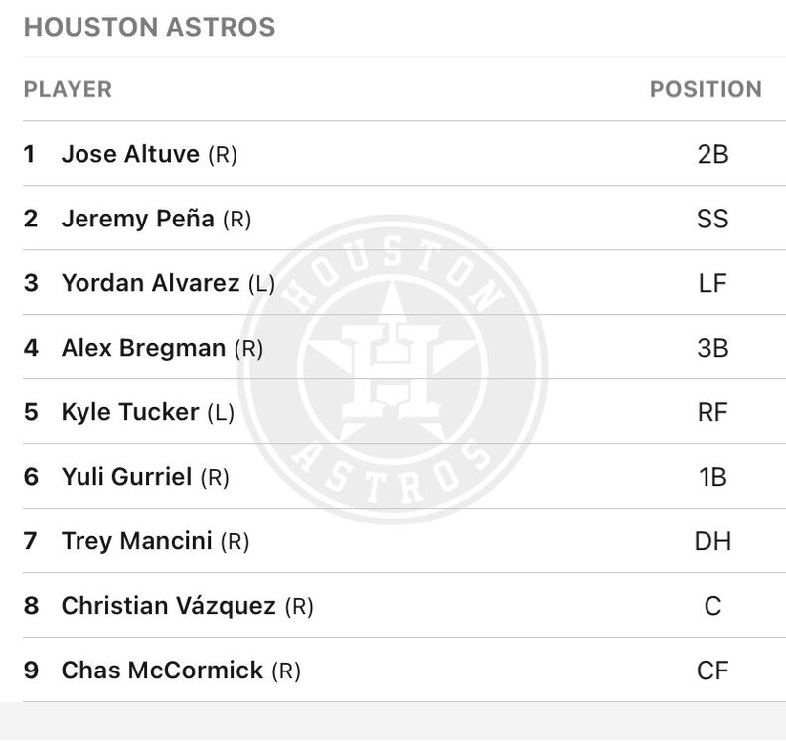Select the CF position for McCormick
The height and width of the screenshot is (745, 786).
(712, 671)
